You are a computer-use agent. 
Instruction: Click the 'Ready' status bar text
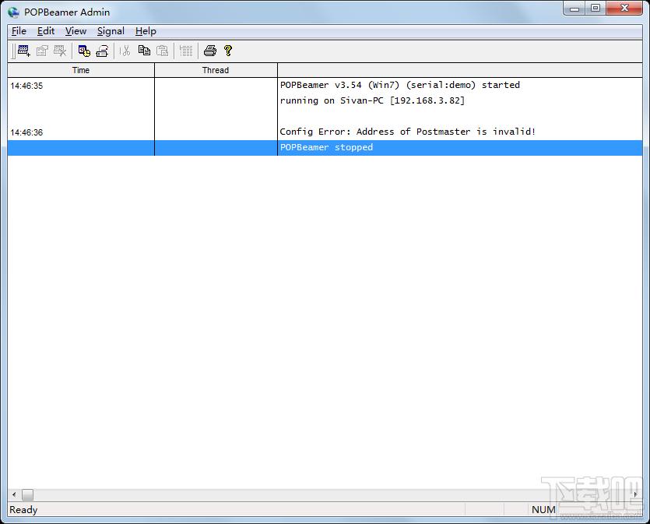click(x=23, y=509)
